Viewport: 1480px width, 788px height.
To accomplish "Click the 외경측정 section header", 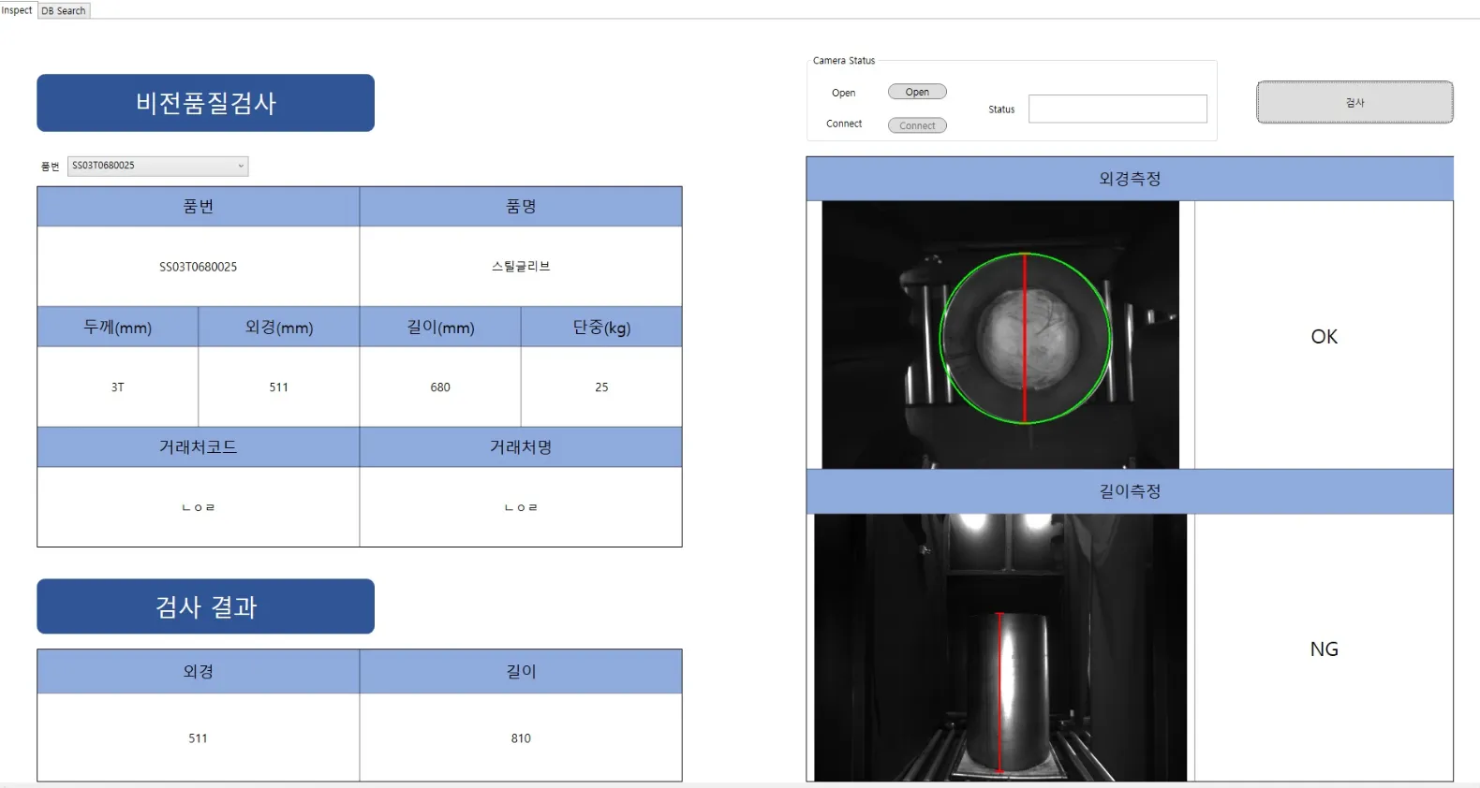I will (1130, 179).
